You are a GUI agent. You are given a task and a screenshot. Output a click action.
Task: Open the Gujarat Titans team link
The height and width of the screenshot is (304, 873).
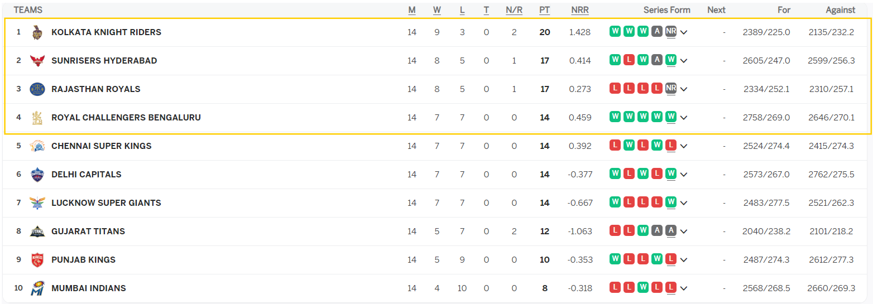(88, 231)
